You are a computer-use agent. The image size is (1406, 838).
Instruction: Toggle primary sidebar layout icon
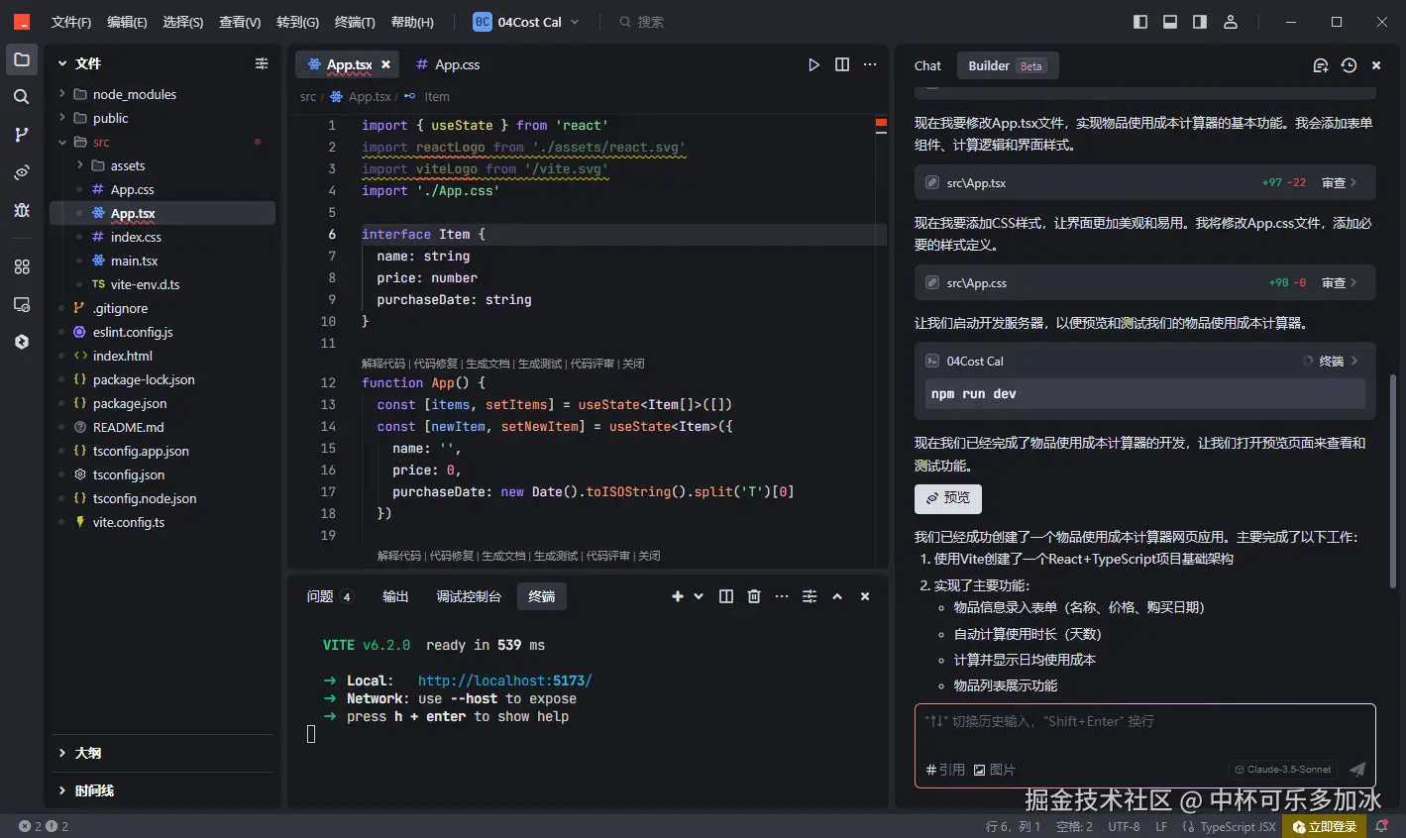click(x=1140, y=22)
